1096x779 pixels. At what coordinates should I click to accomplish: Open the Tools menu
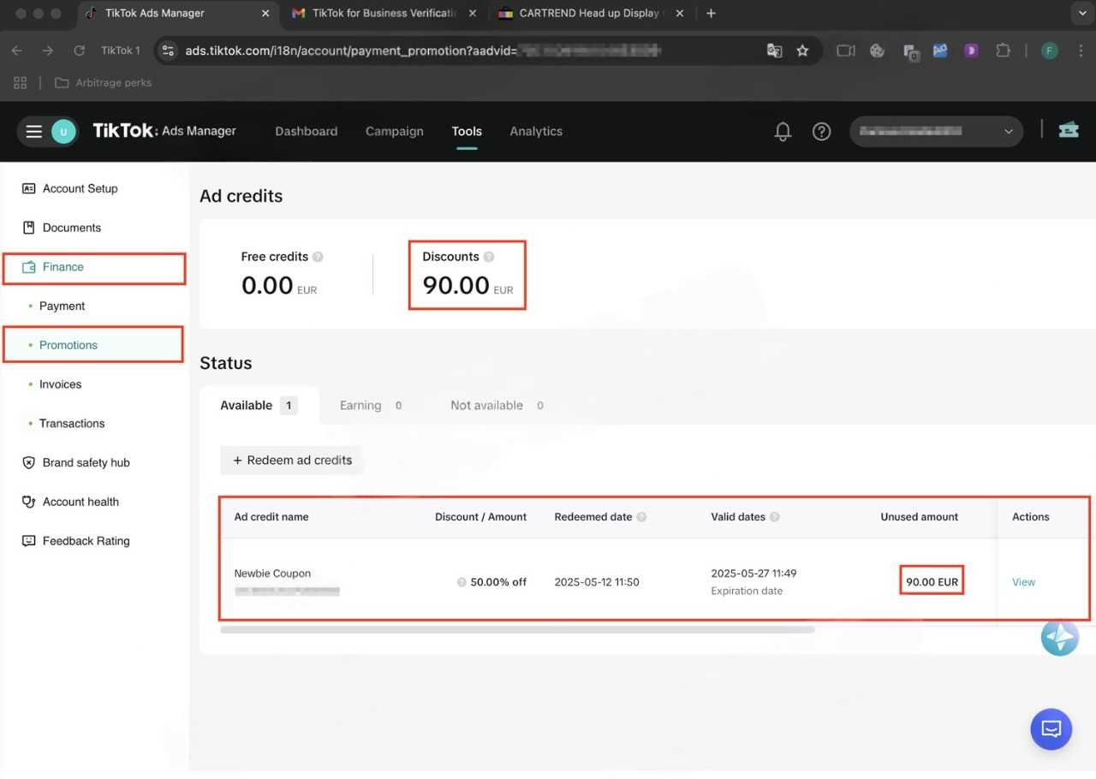coord(467,132)
